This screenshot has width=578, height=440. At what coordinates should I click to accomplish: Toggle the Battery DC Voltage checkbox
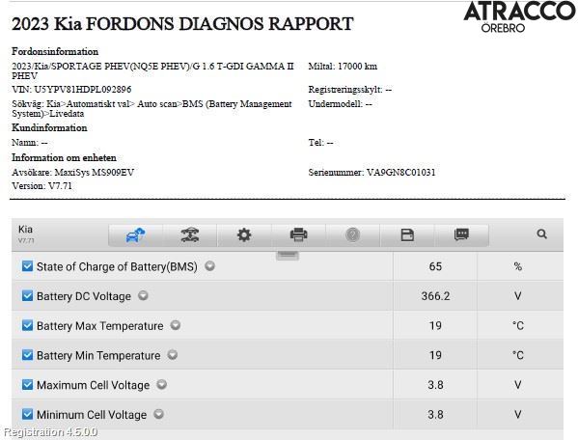point(27,295)
